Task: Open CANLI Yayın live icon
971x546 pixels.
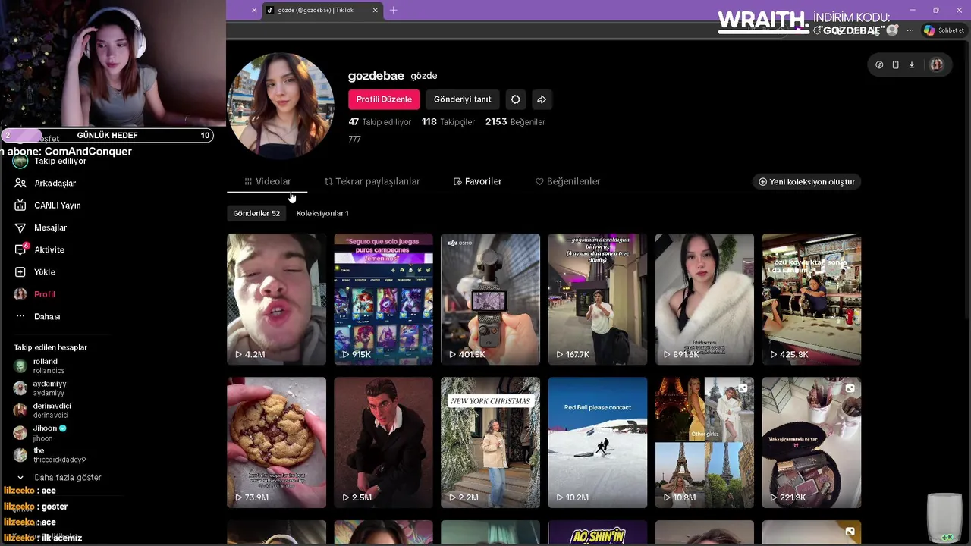Action: point(20,206)
